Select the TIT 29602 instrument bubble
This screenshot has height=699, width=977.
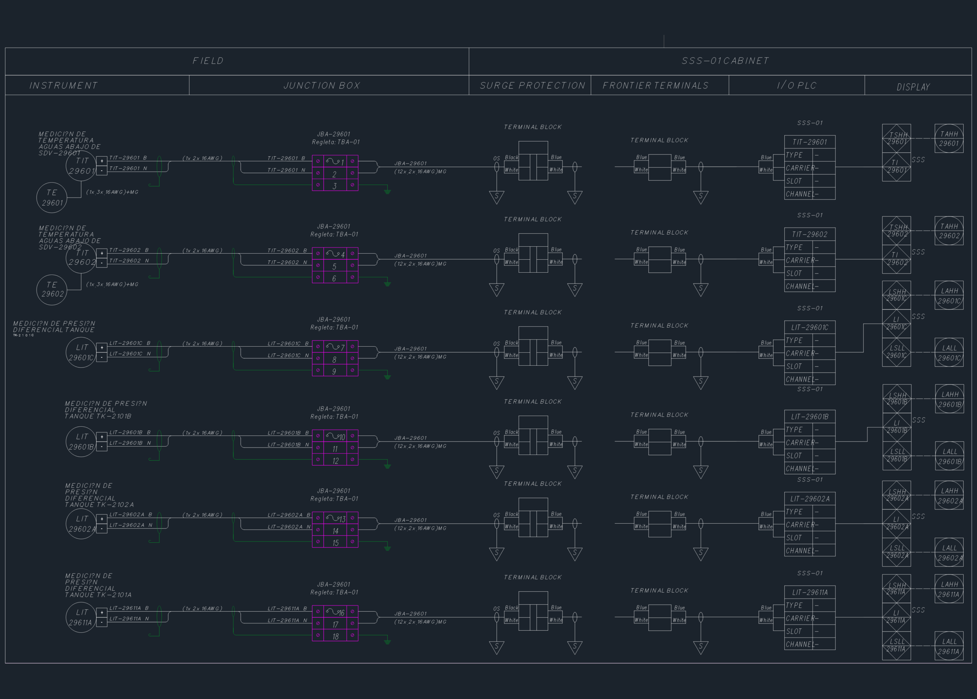click(x=81, y=258)
